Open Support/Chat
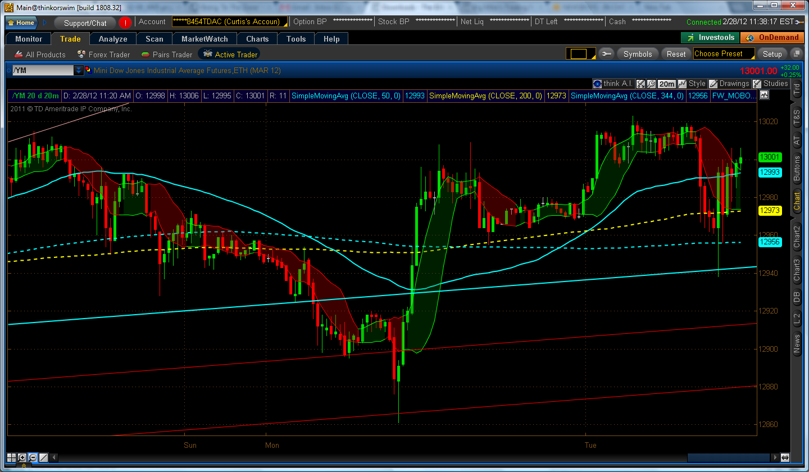 point(85,23)
